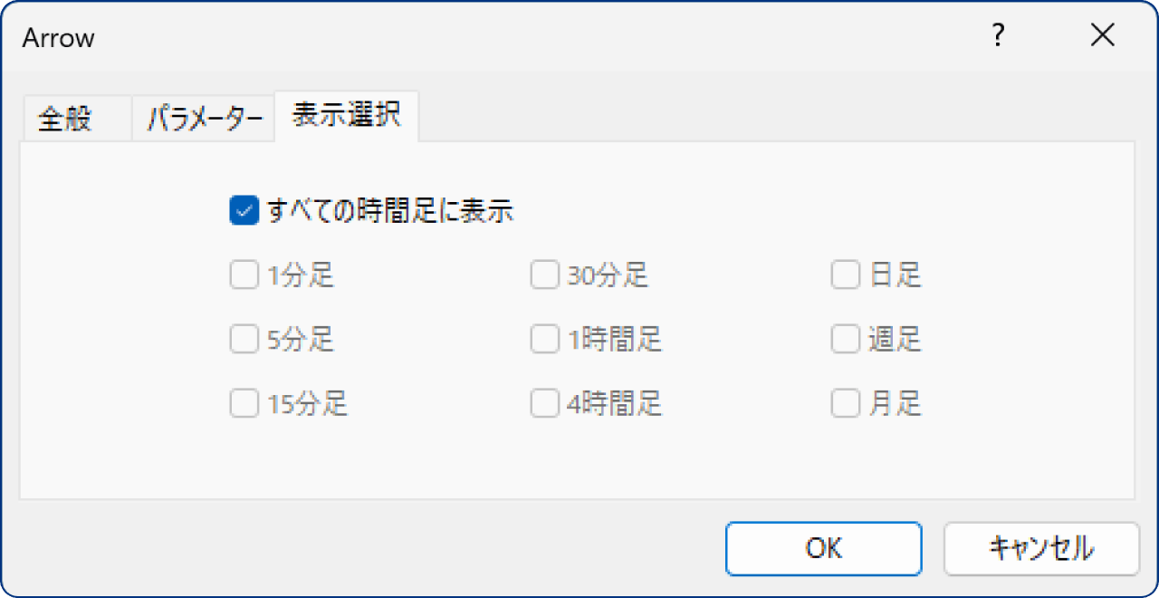Check the 15分足 checkbox
This screenshot has height=598, width=1159.
tap(244, 403)
